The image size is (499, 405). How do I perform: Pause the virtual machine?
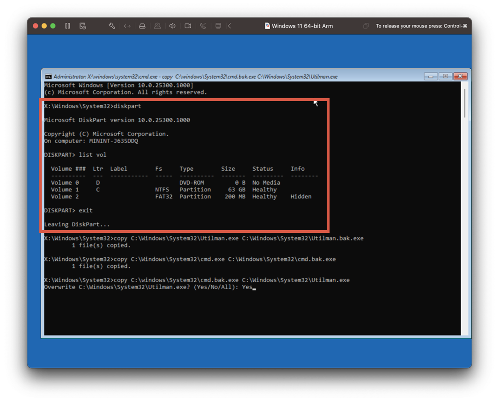tap(67, 26)
